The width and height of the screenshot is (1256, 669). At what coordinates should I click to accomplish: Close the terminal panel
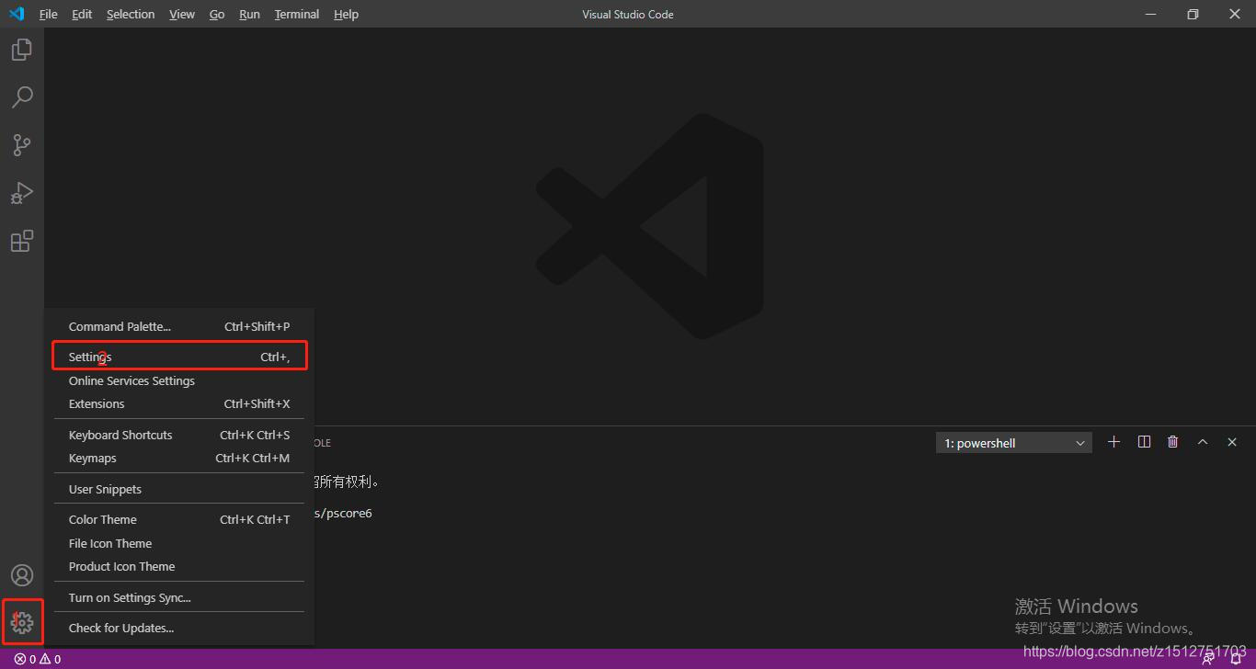[x=1232, y=441]
